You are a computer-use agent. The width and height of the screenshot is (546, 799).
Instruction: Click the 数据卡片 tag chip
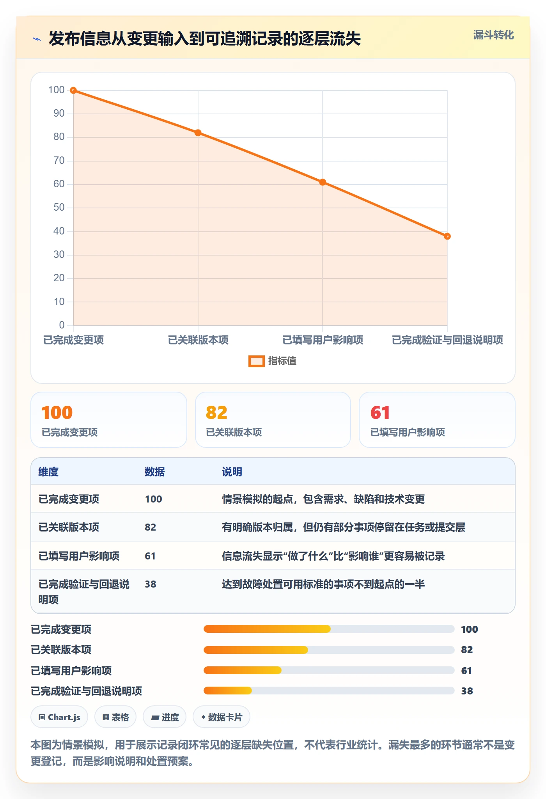click(x=222, y=717)
